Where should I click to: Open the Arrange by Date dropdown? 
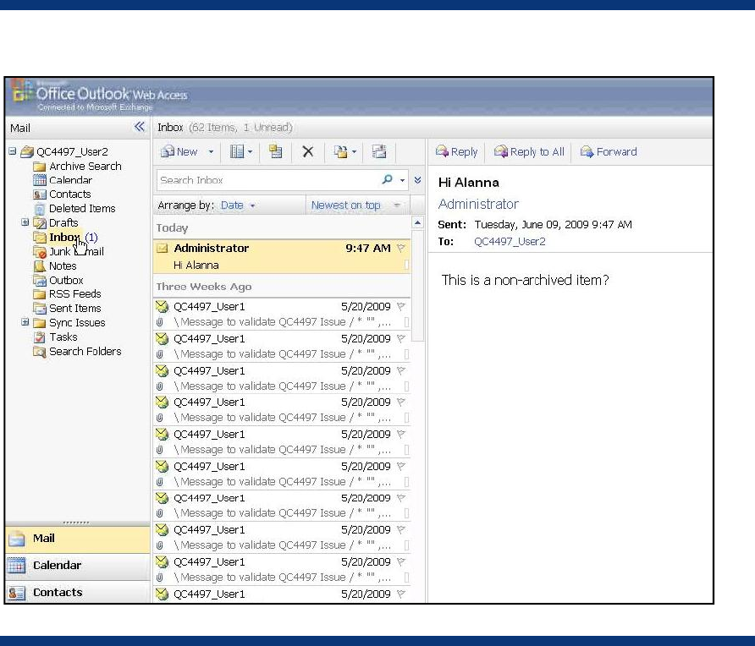point(237,205)
